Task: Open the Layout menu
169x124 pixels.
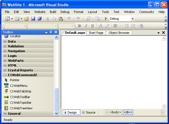Action: point(92,12)
